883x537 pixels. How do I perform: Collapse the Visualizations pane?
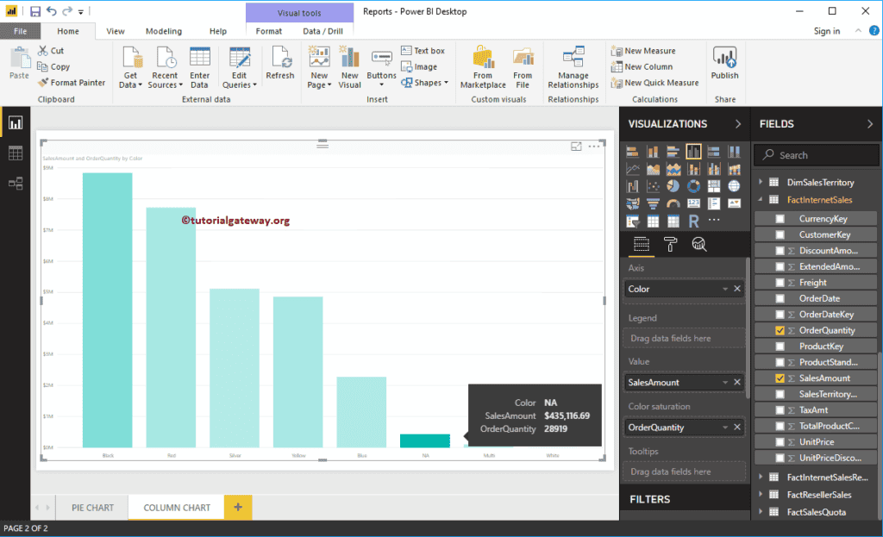point(738,124)
